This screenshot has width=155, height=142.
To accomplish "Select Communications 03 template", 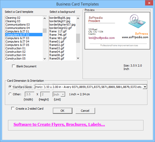I will click(24, 25).
